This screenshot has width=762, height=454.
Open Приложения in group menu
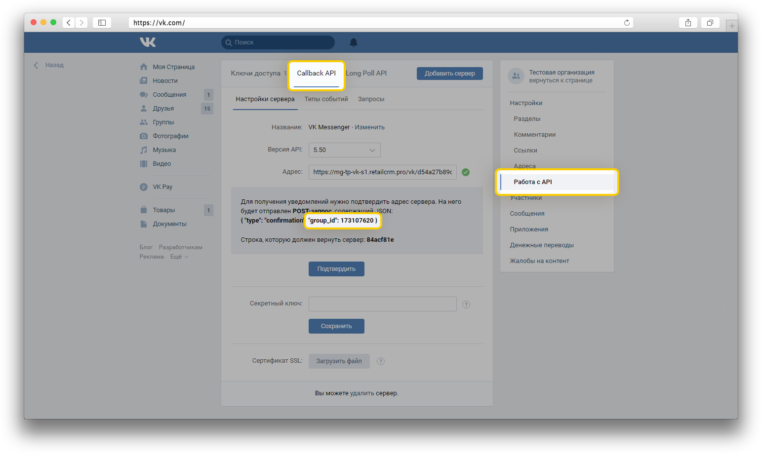click(x=529, y=229)
